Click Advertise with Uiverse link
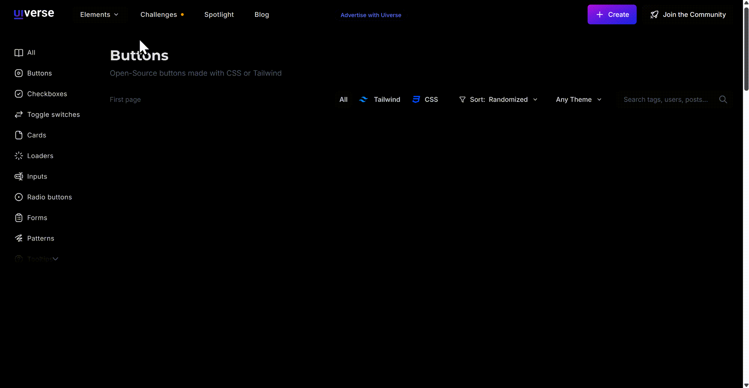The image size is (749, 388). pos(371,15)
